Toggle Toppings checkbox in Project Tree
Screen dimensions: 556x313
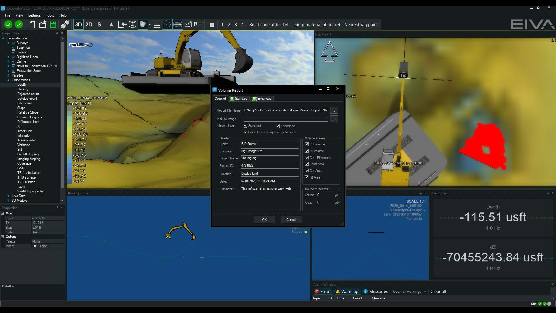click(x=13, y=48)
